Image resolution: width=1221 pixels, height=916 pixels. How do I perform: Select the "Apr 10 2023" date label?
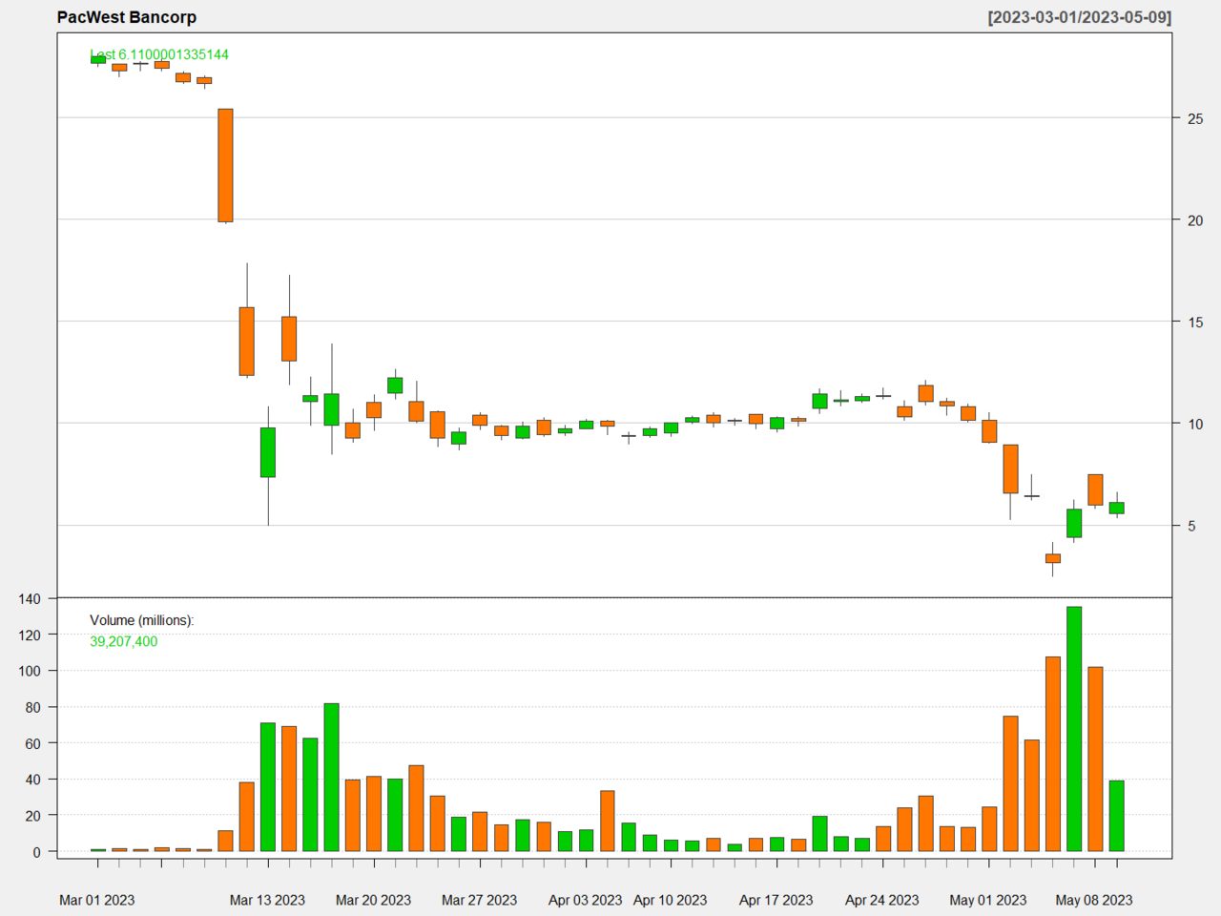[x=671, y=900]
